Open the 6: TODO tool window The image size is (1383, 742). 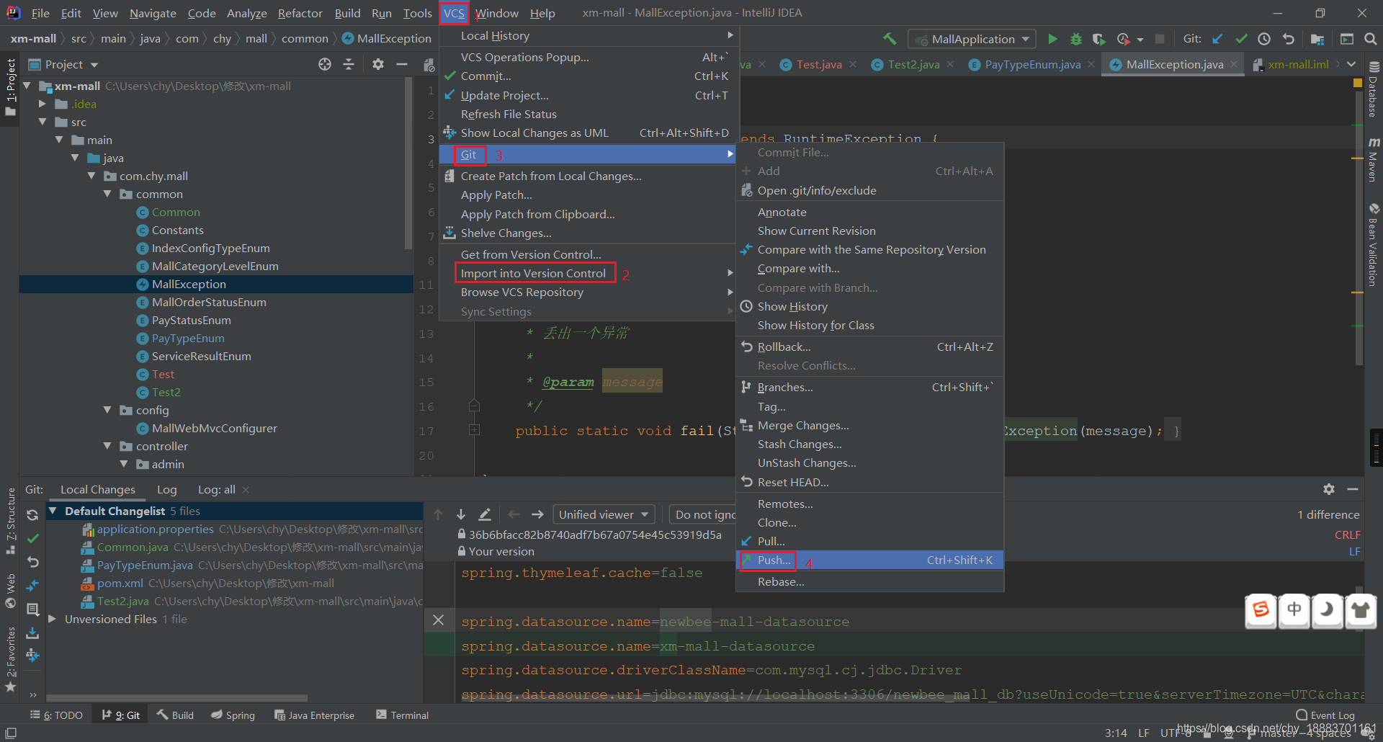pos(56,715)
